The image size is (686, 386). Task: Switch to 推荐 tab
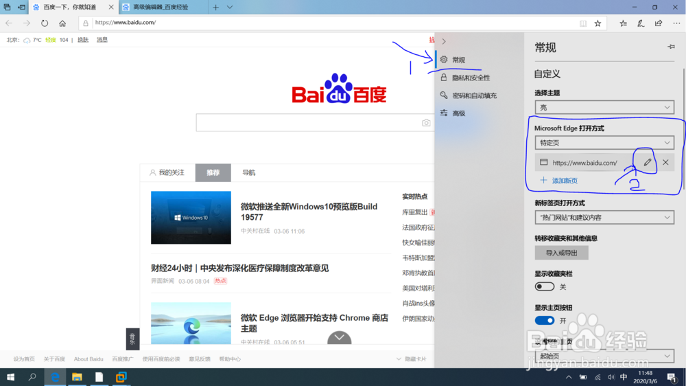(213, 172)
